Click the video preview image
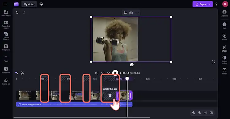Screen dimensions: 230x119 115,39
